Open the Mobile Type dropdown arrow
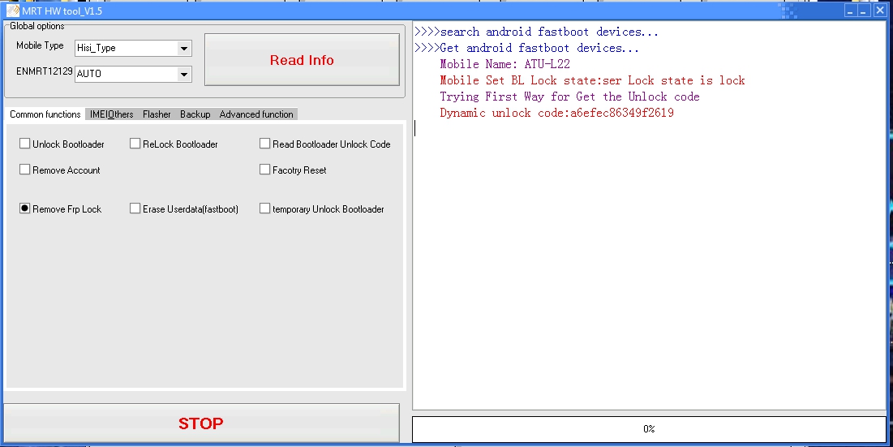Viewport: 893px width, 447px height. point(183,49)
